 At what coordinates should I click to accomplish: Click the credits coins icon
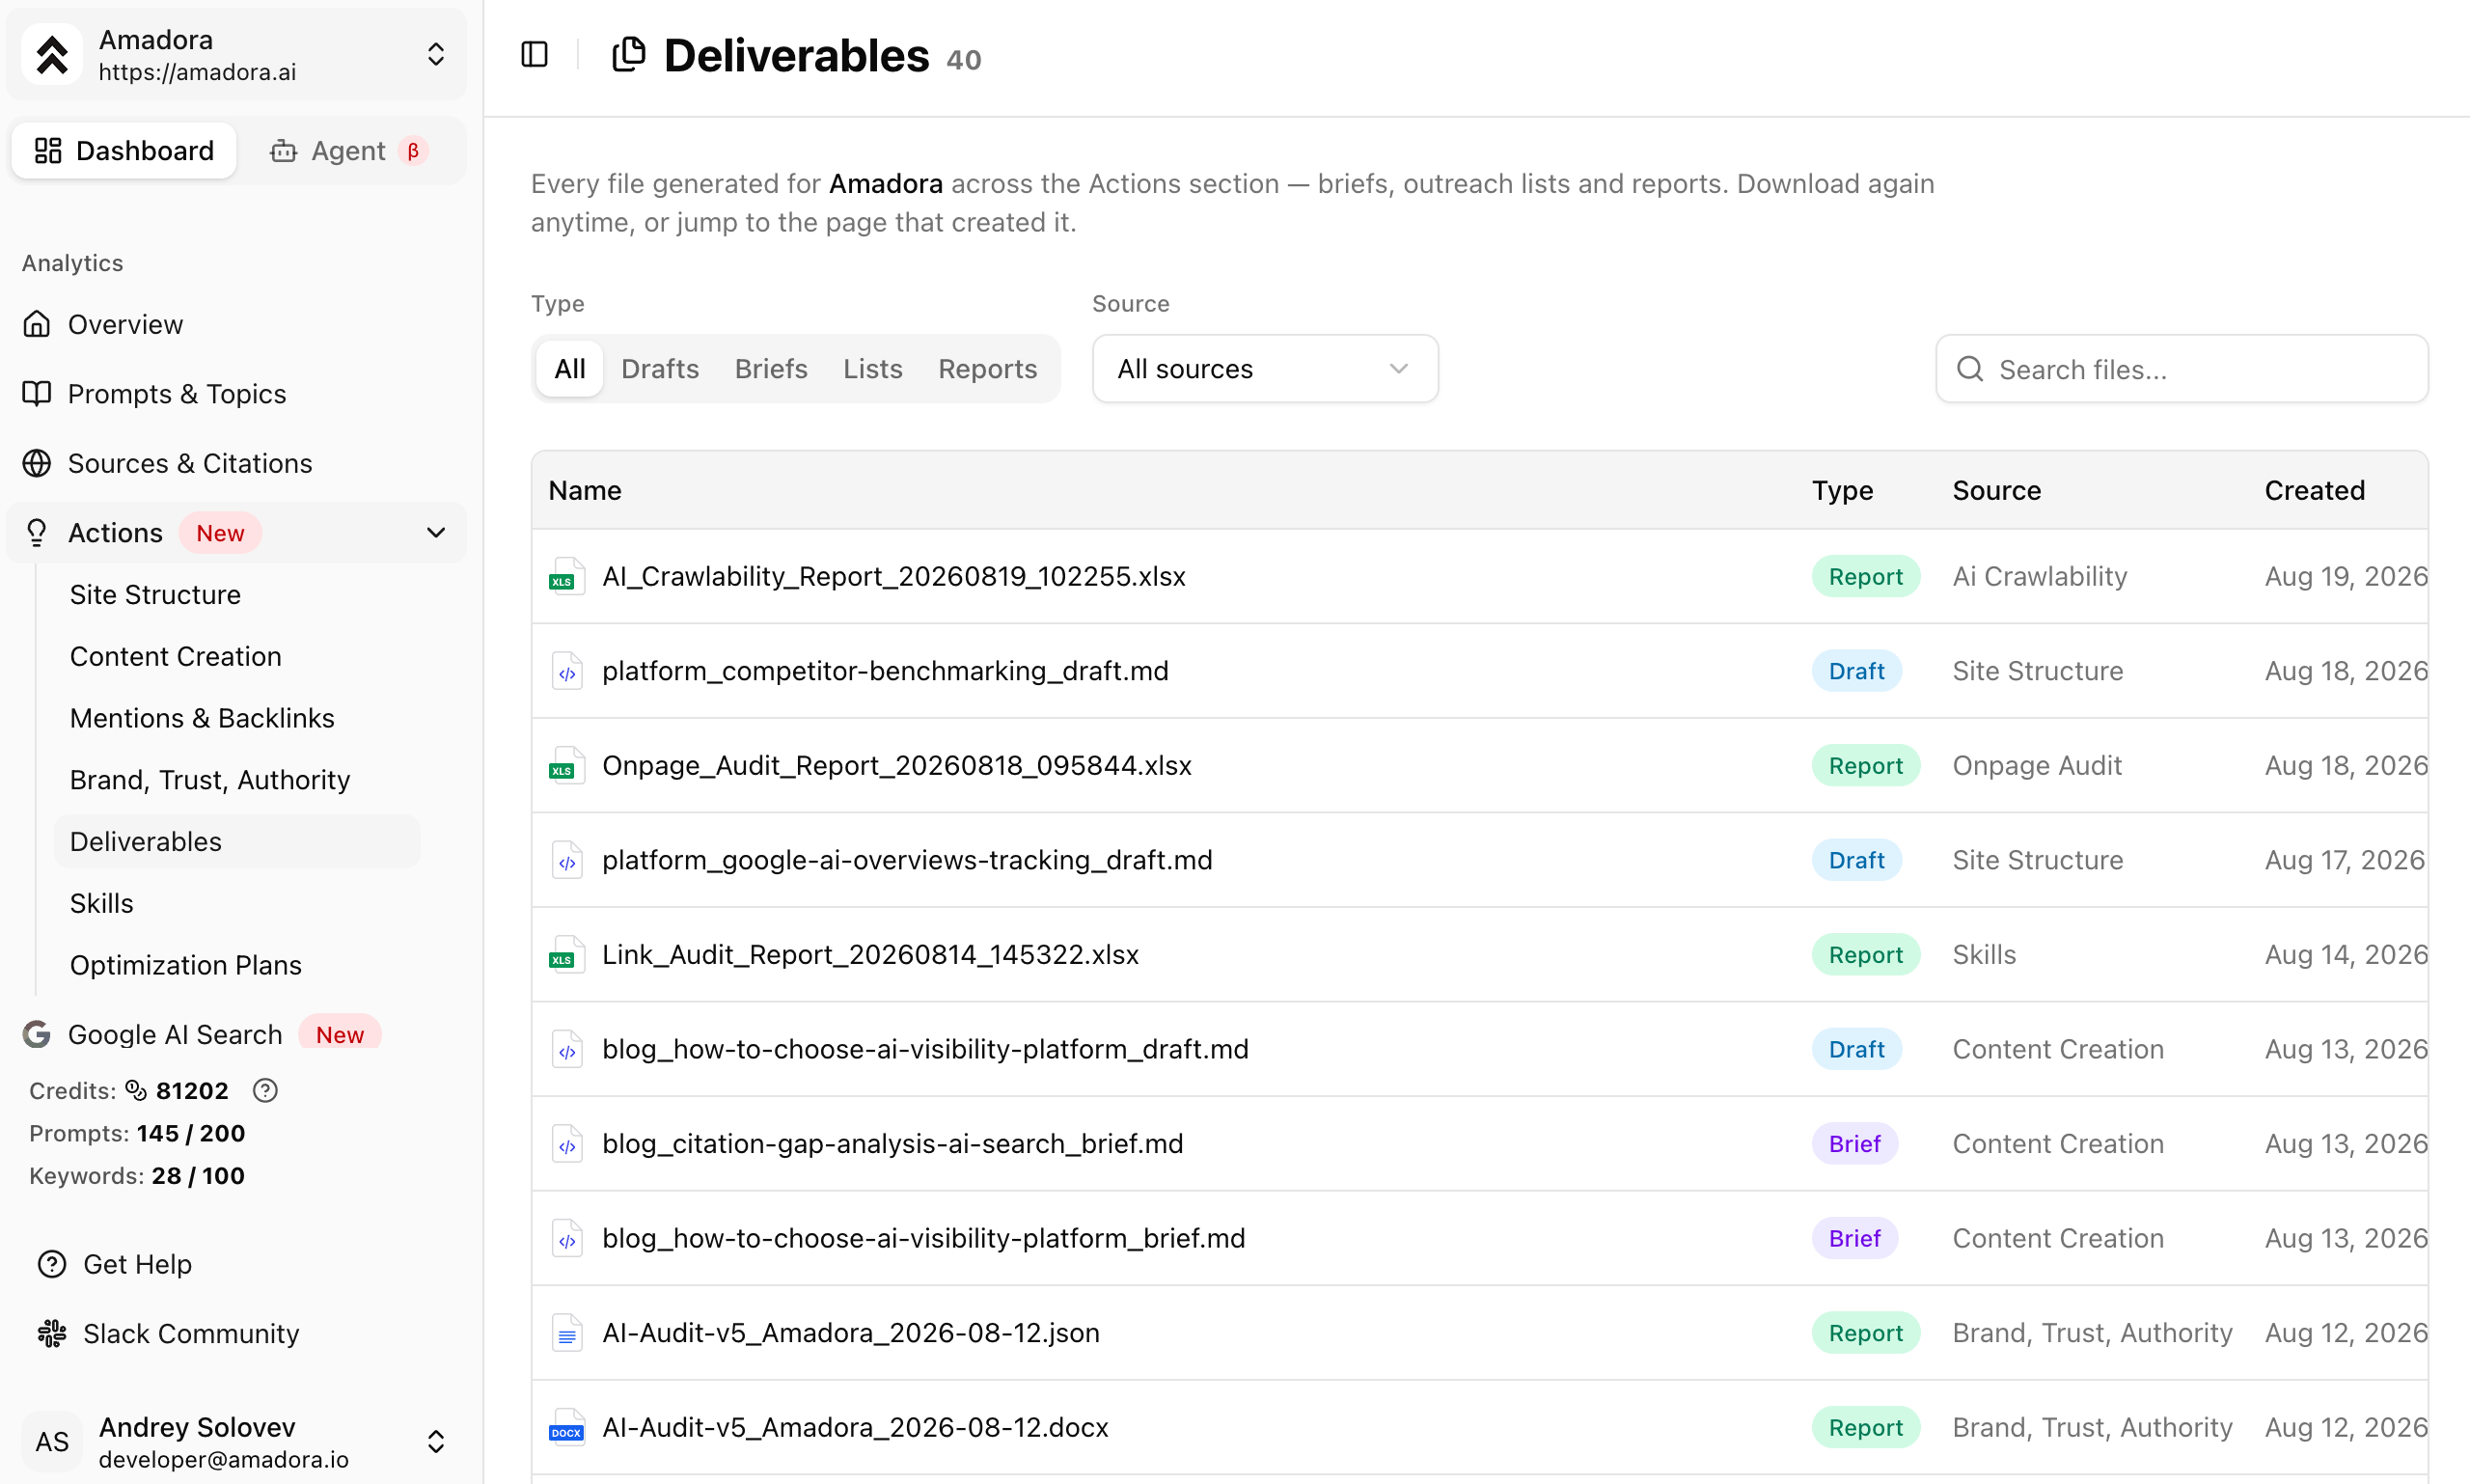click(136, 1090)
